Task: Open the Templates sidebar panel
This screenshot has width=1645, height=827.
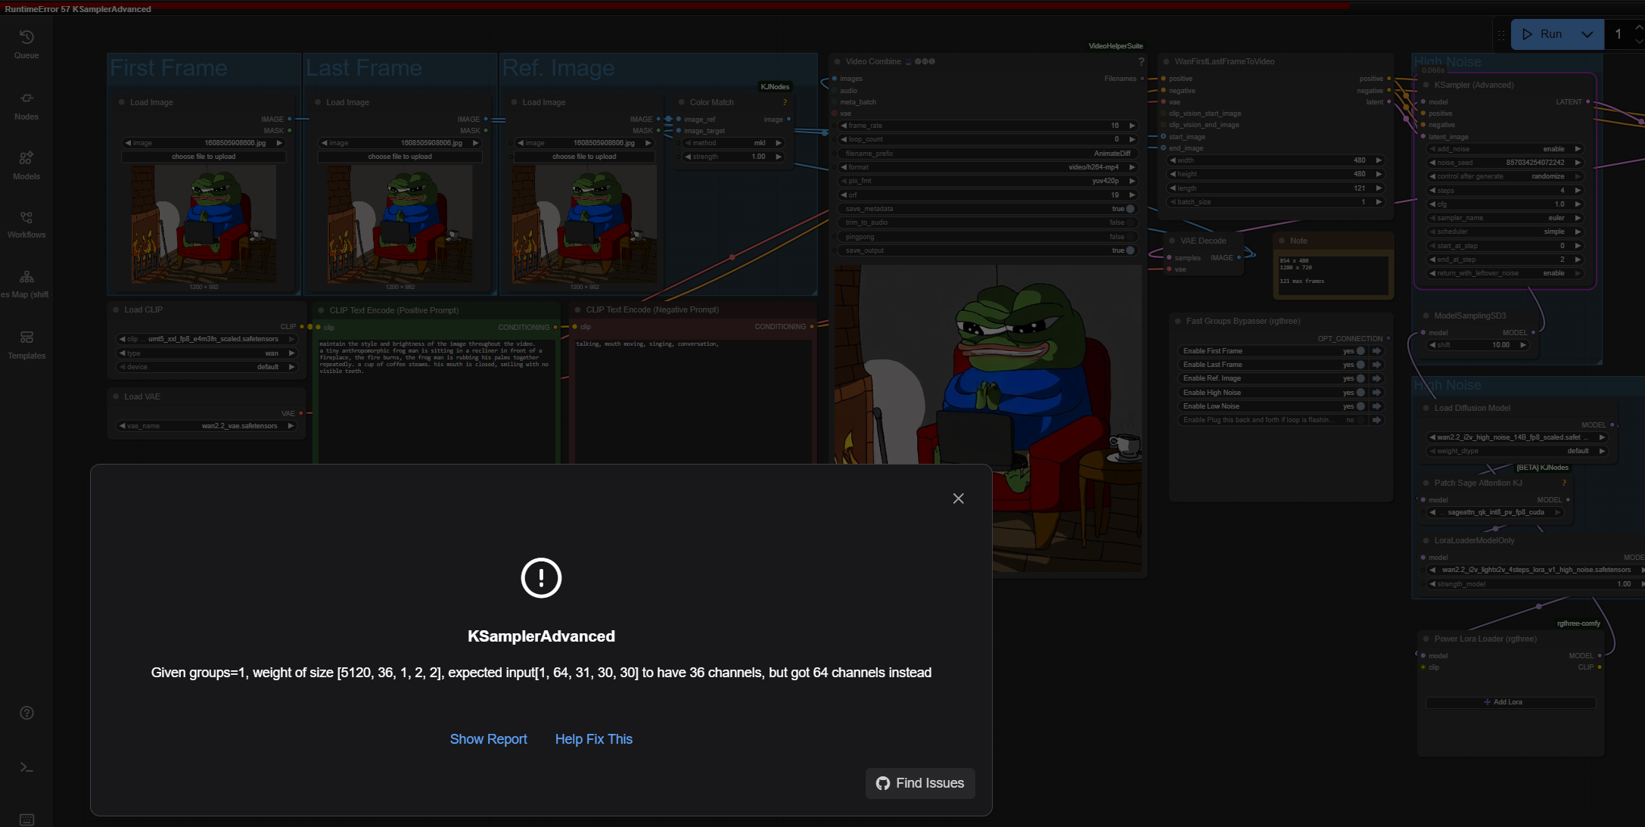Action: [26, 344]
